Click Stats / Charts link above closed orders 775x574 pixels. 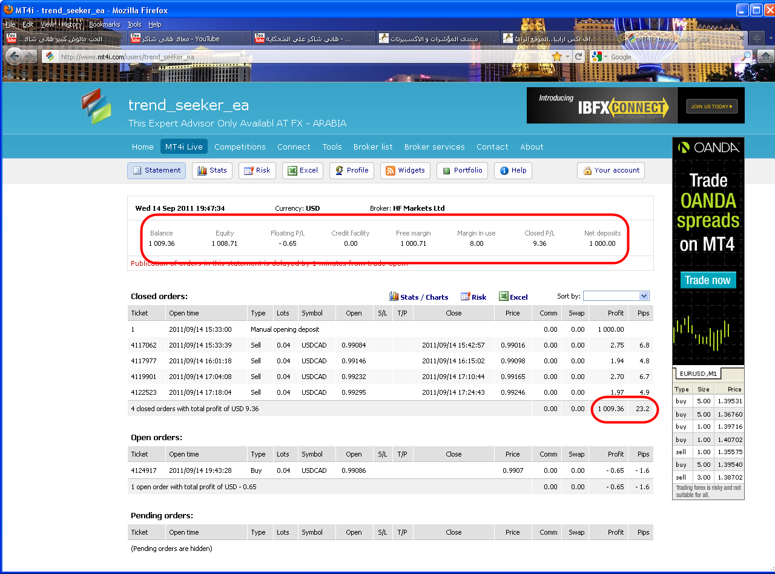point(419,297)
